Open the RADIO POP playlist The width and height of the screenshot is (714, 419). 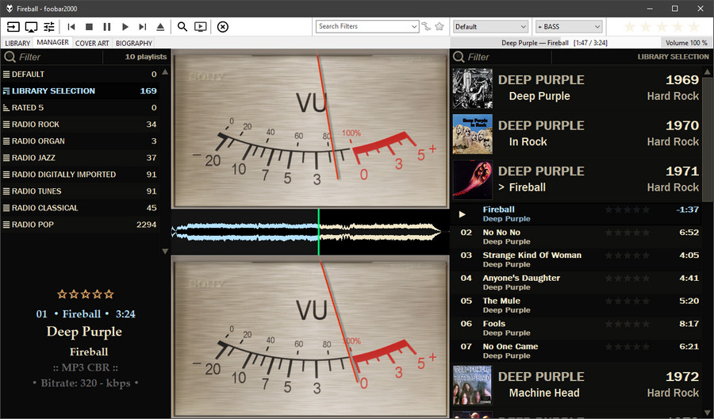click(x=79, y=225)
